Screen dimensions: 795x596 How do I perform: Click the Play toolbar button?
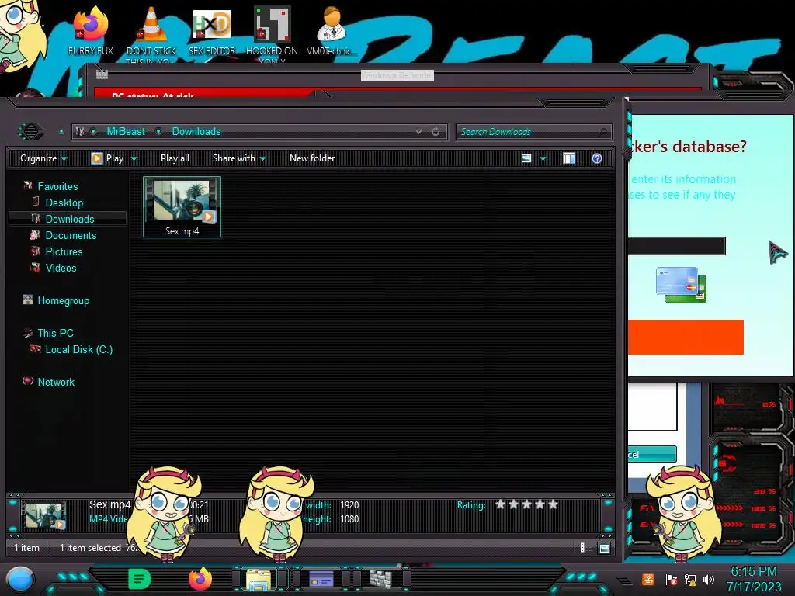(x=107, y=158)
